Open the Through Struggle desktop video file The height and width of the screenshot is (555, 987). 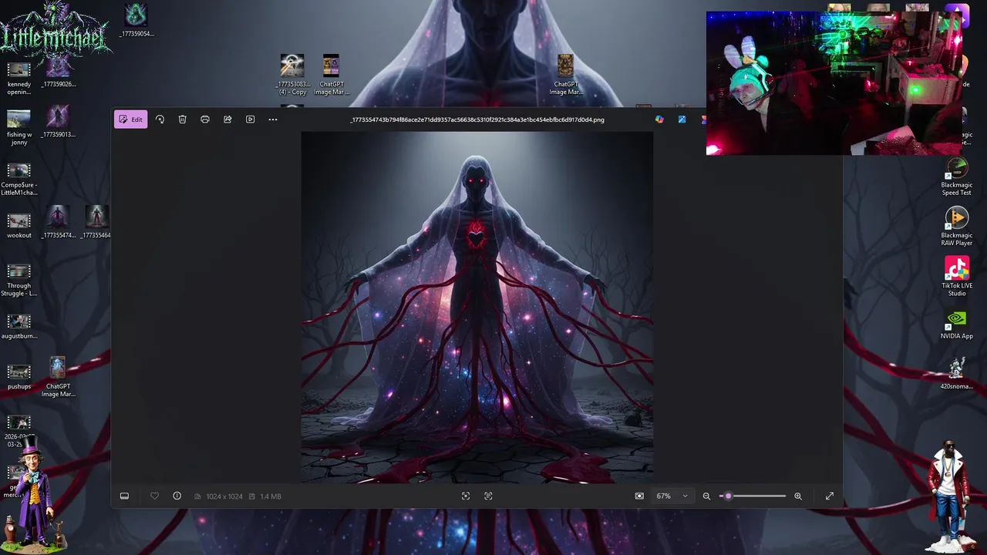tap(19, 279)
